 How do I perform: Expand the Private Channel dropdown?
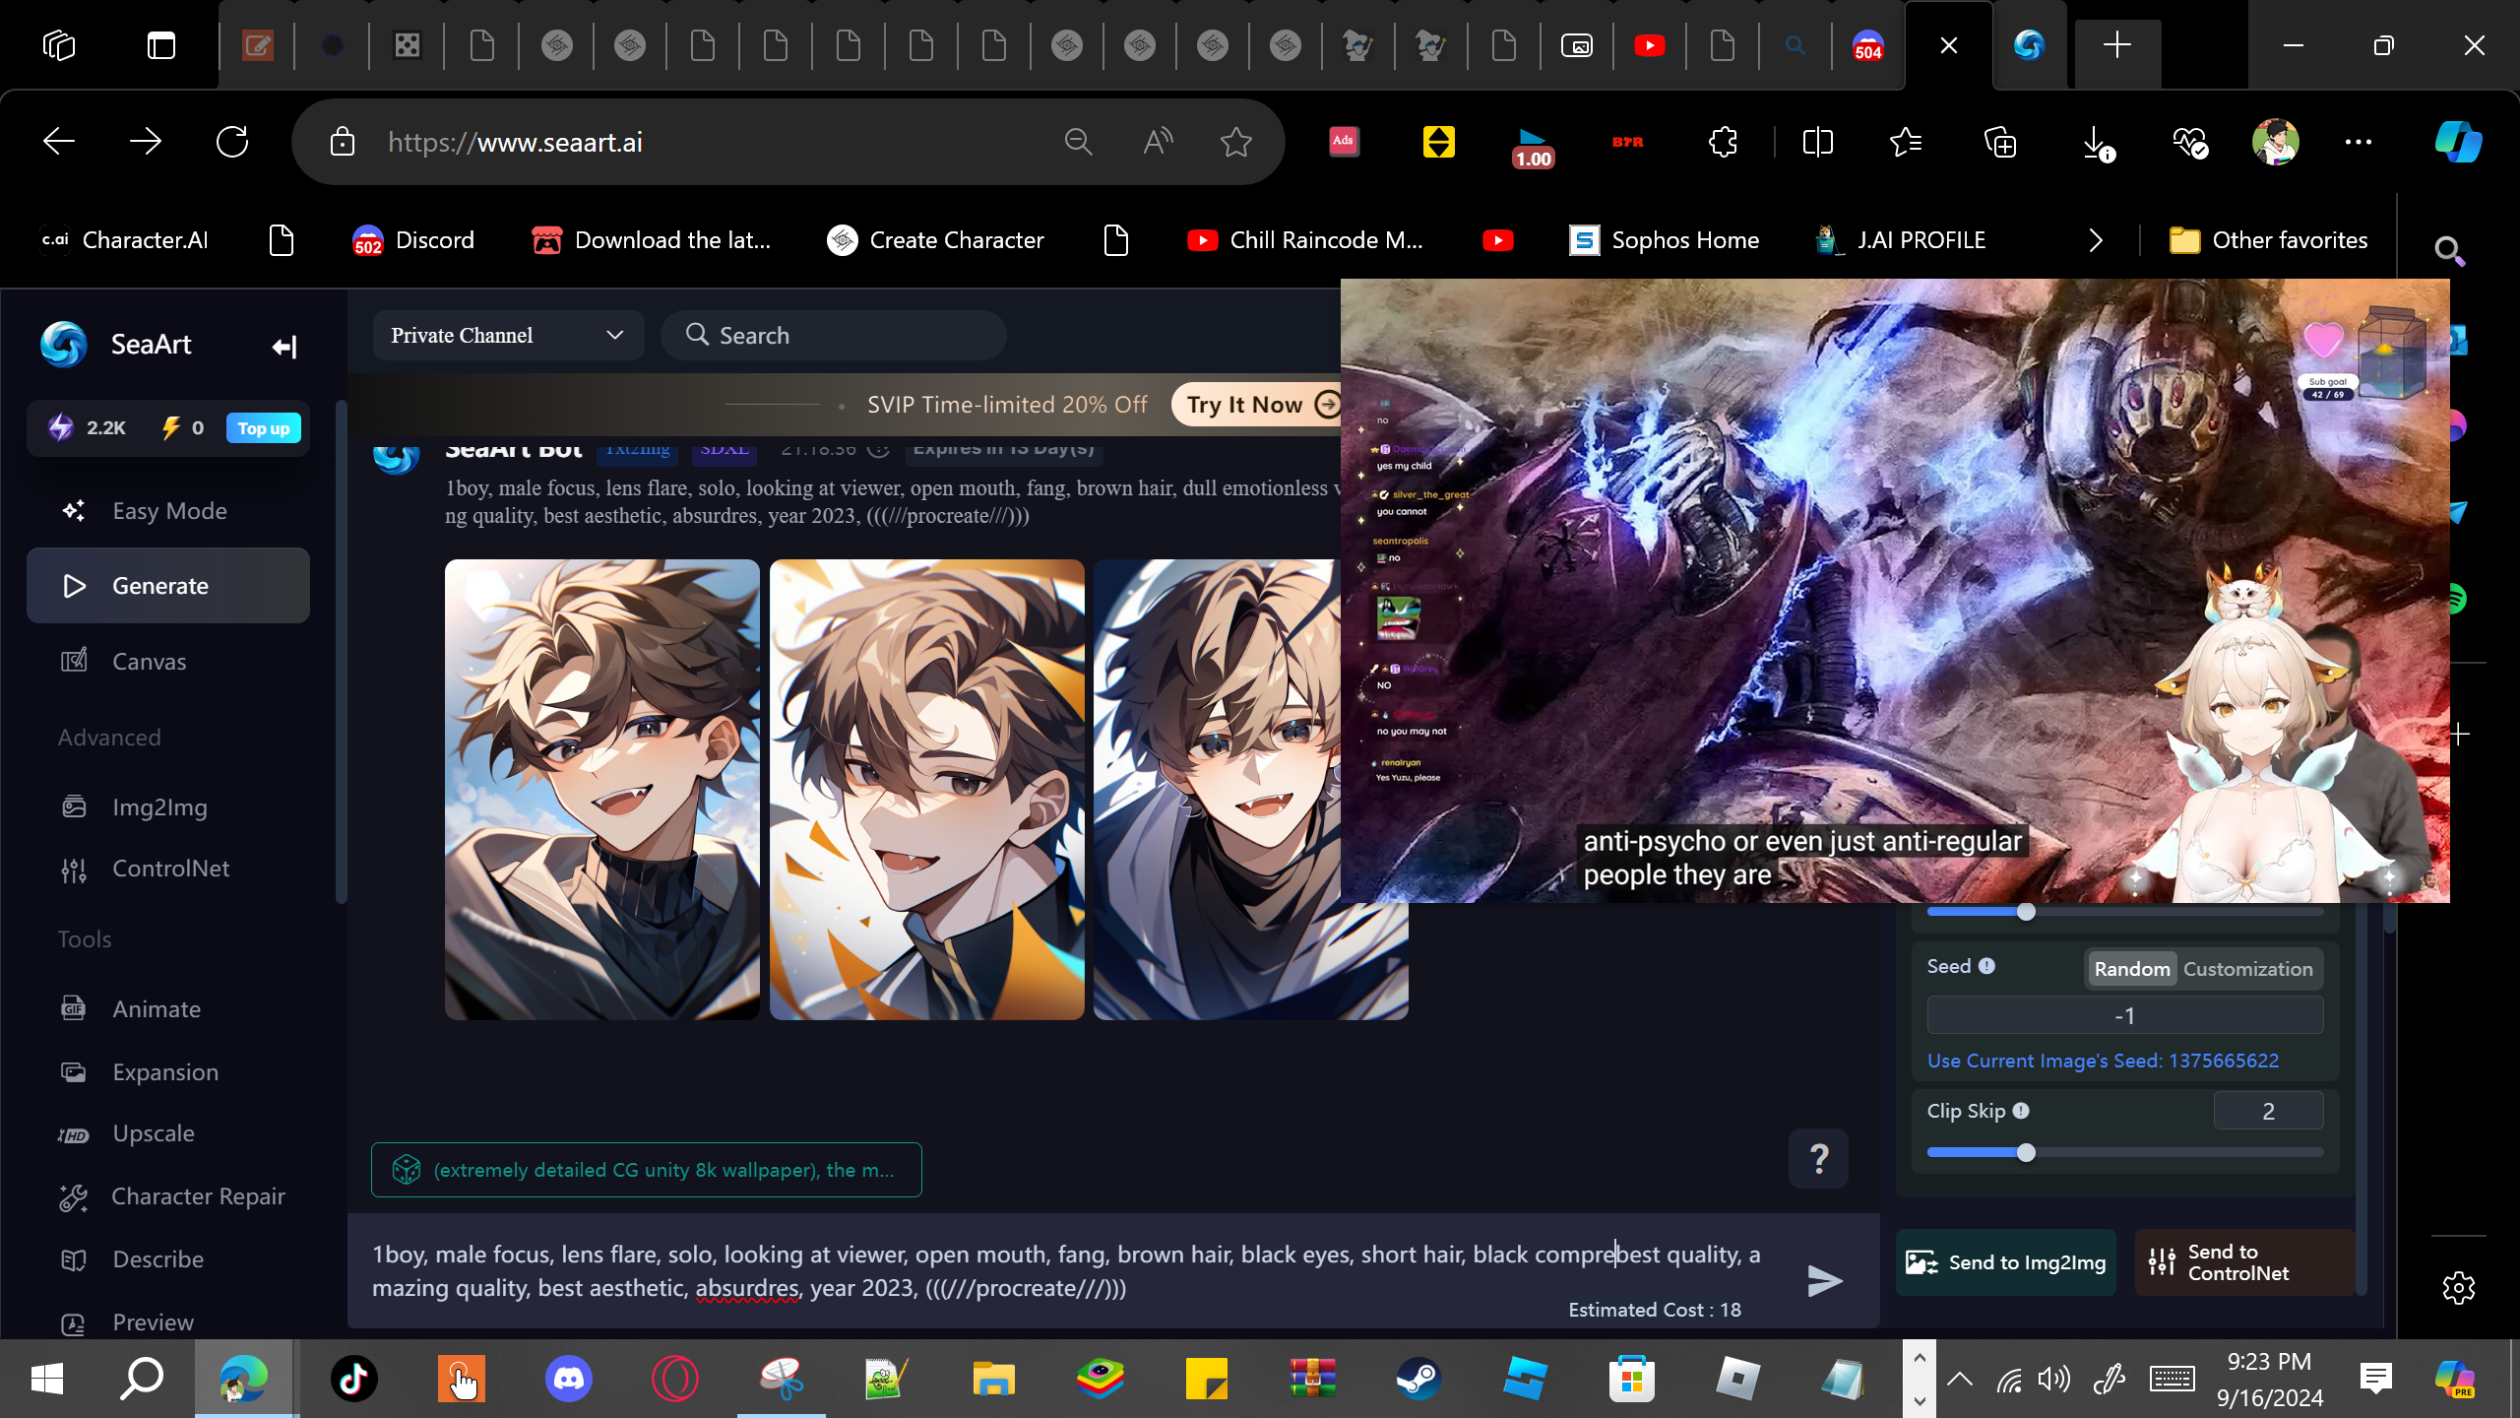coord(508,336)
